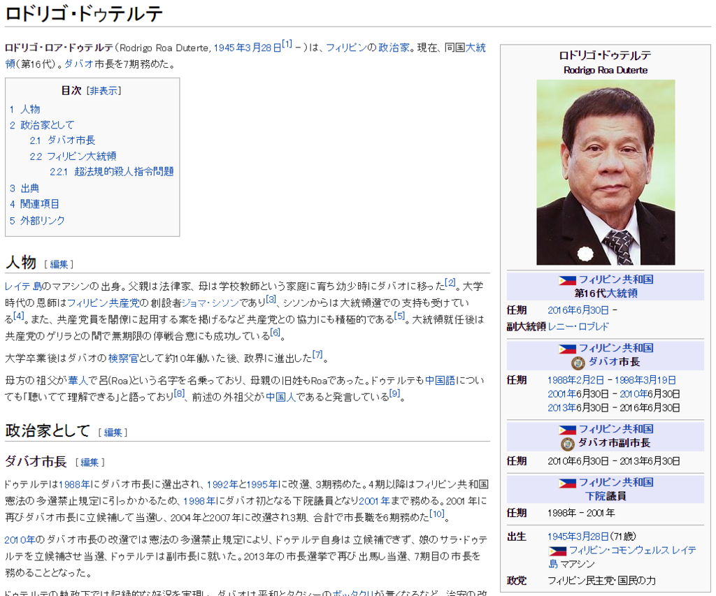716x596 pixels.
Task: Edit the 政治家として section via 編集
Action: (x=113, y=433)
